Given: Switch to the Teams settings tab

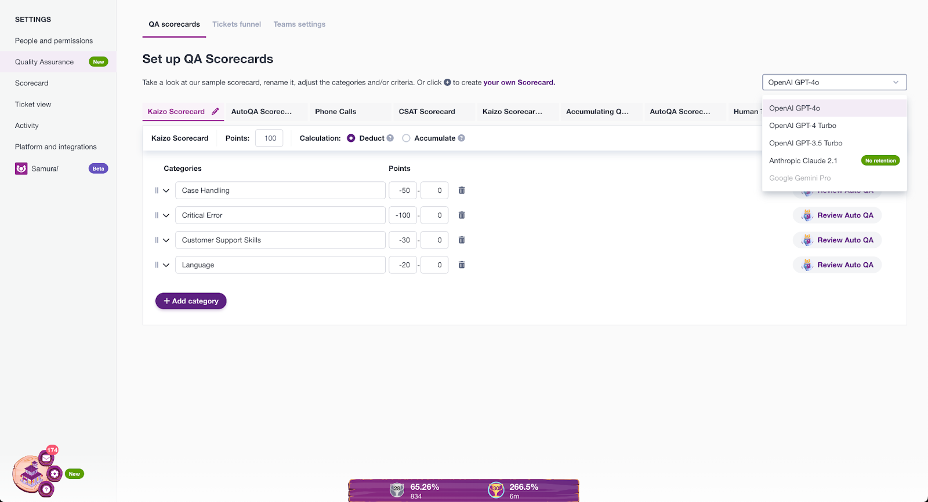Looking at the screenshot, I should point(299,24).
